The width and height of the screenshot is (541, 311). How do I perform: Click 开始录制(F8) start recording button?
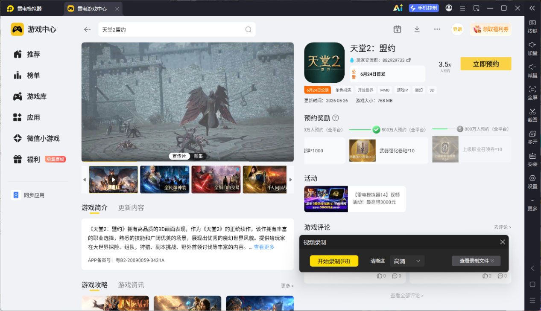coord(334,261)
